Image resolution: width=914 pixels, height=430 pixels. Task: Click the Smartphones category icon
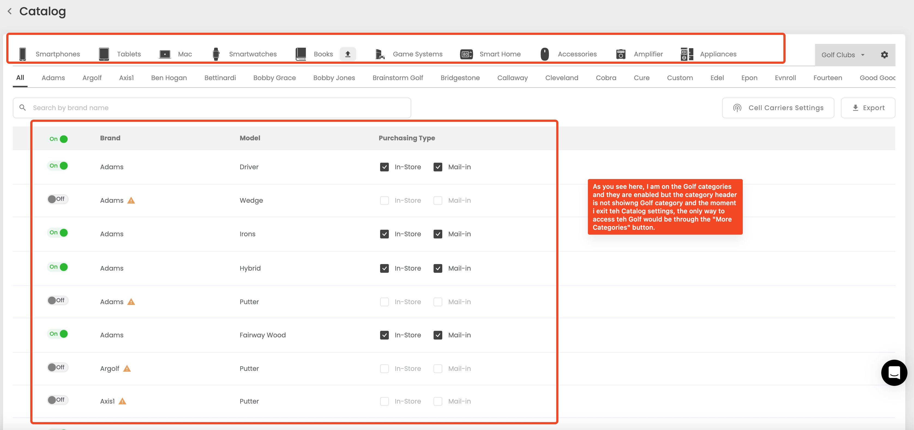tap(23, 54)
